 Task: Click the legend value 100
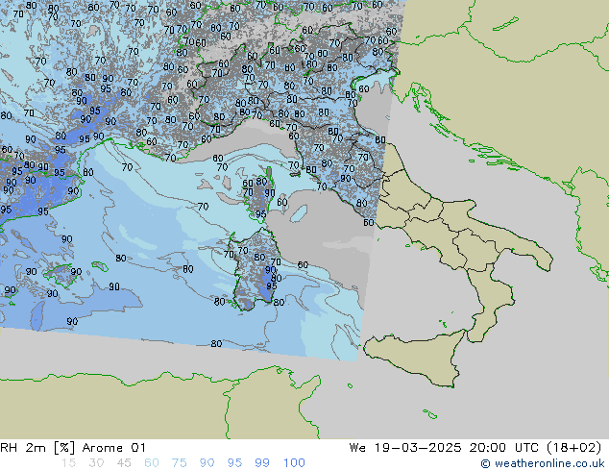pos(294,463)
